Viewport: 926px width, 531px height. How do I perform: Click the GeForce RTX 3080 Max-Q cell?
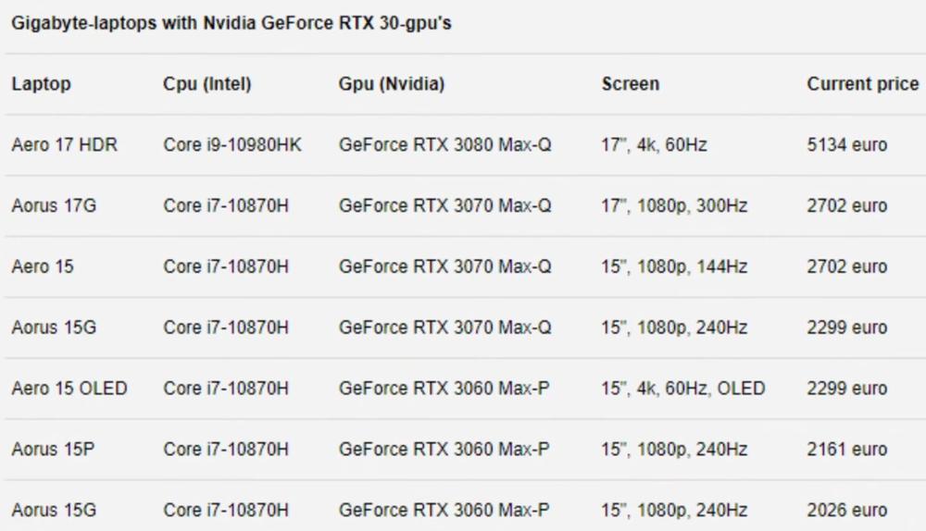pyautogui.click(x=445, y=145)
